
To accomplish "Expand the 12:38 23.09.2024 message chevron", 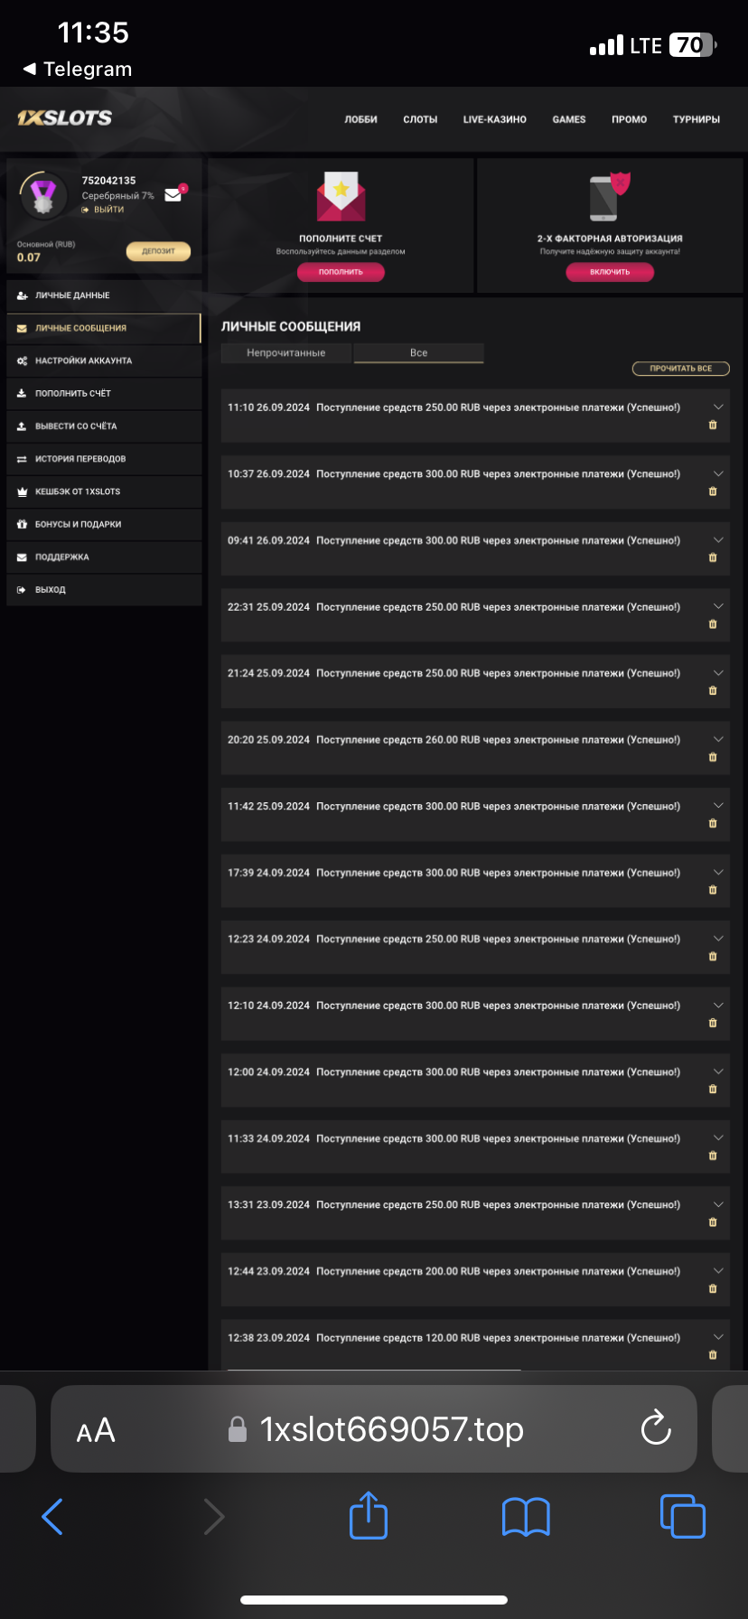I will click(718, 1337).
